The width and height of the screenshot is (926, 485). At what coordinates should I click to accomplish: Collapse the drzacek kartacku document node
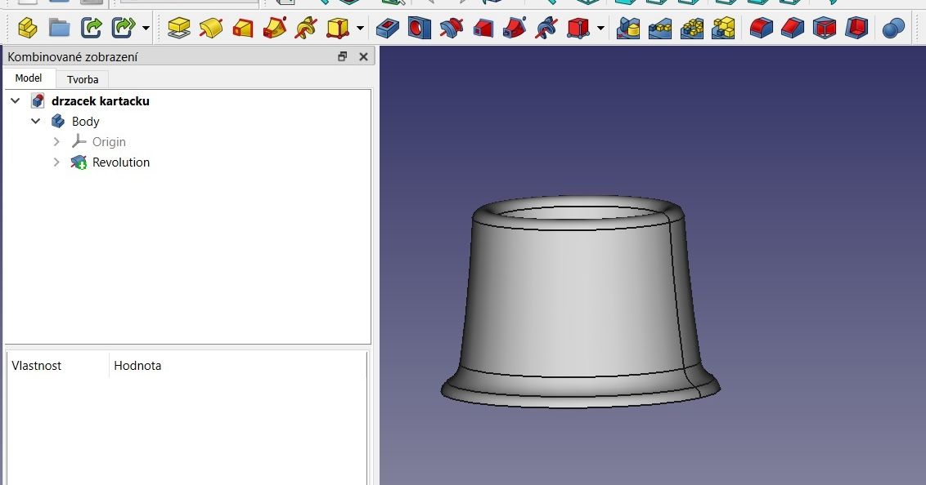[16, 100]
